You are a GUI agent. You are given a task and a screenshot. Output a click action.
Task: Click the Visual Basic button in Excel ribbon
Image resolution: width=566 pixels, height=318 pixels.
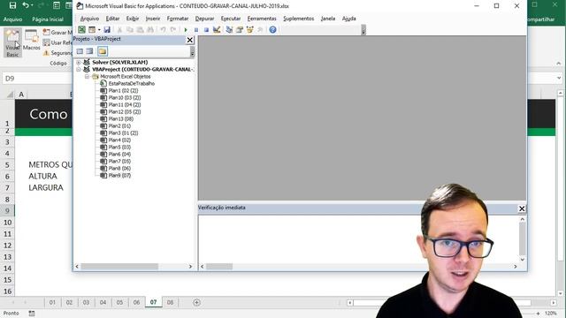12,42
